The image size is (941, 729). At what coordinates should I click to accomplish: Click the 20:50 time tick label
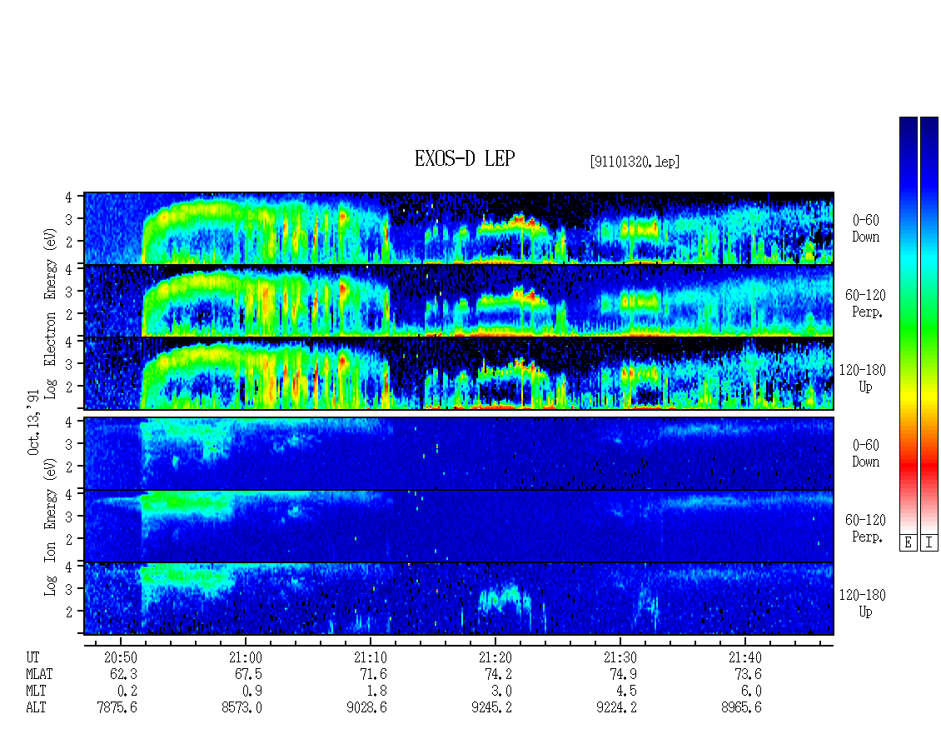(121, 657)
